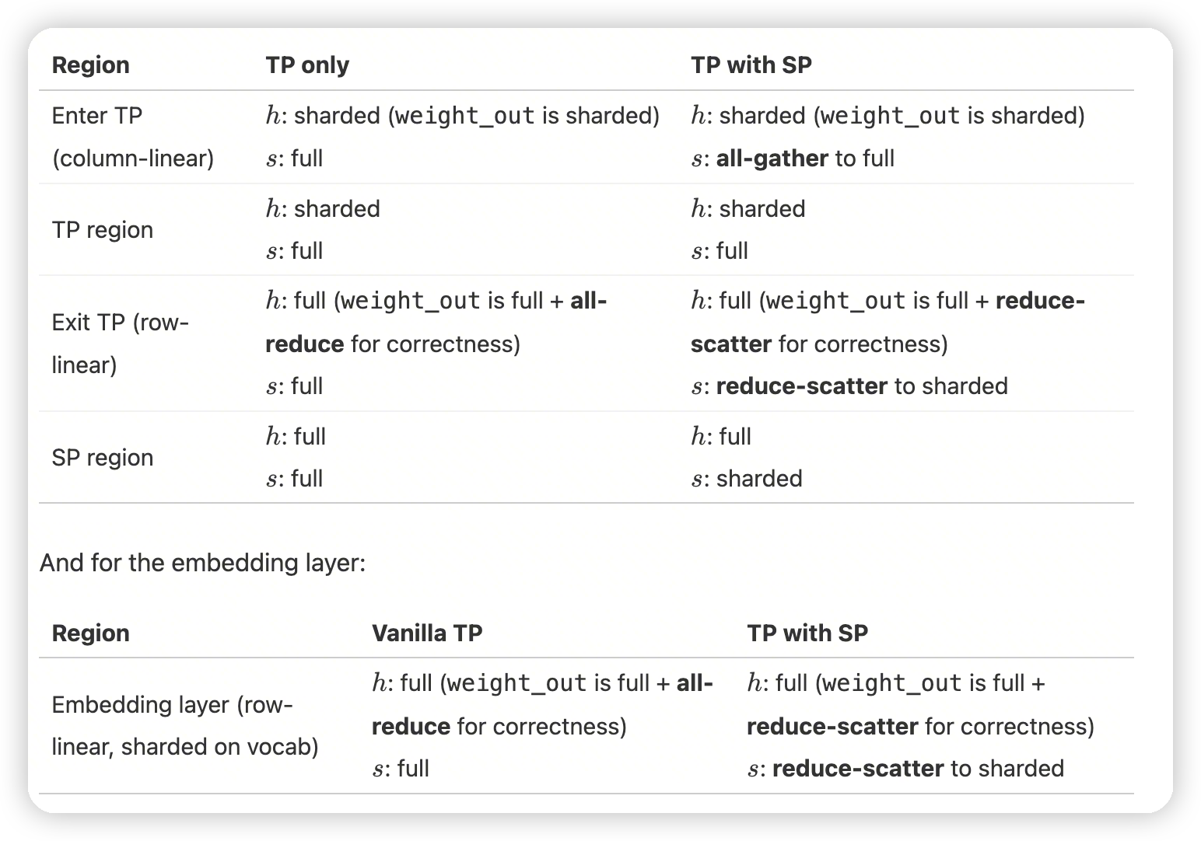Image resolution: width=1201 pixels, height=841 pixels.
Task: Click "s: reduce-scatter to sharded" in the embedding table
Action: point(905,768)
